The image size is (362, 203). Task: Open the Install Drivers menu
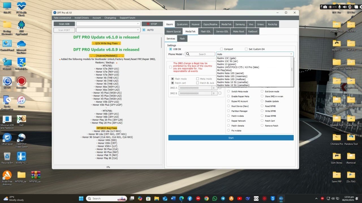click(x=81, y=18)
